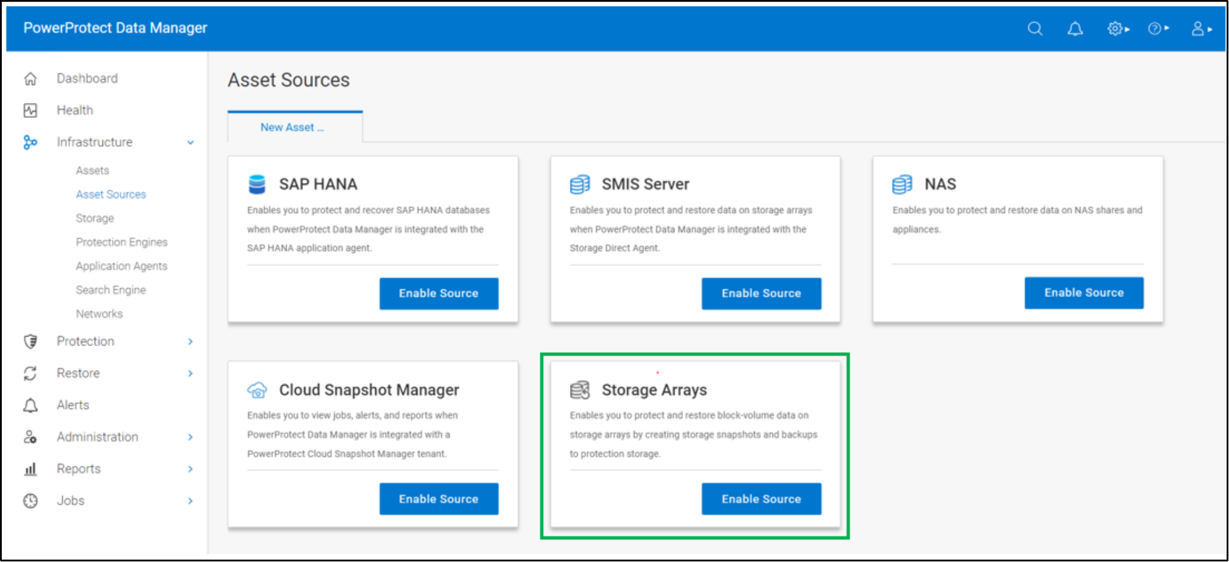Enable Source for NAS

point(1084,293)
